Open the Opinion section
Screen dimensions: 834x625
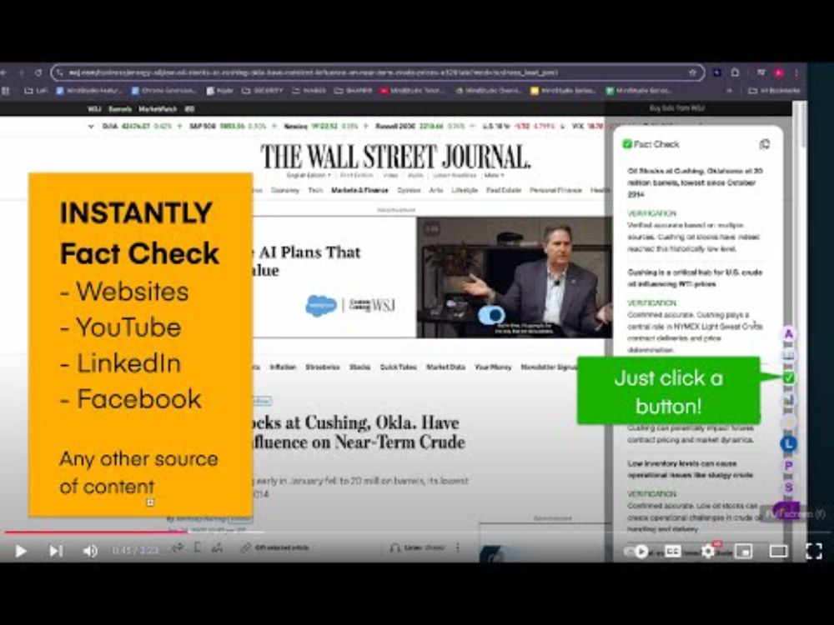409,190
